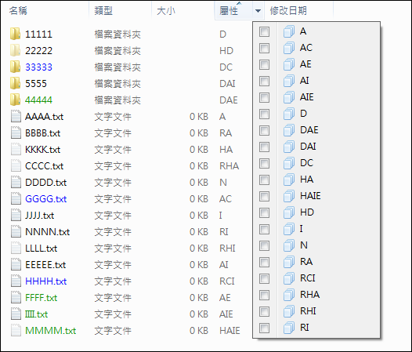Choose the AI entry in filter list

[x=305, y=81]
